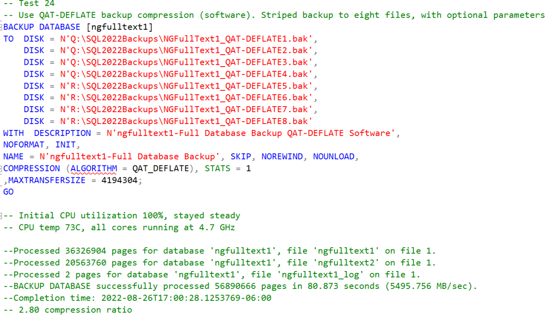Collapse the BACKUP DATABASE statement fold region
Image resolution: width=552 pixels, height=317 pixels.
2,27
